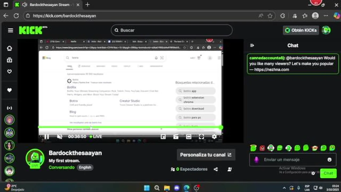Screen dimensions: 341x192
Task: Refresh the page in the browser
Action: point(16,16)
